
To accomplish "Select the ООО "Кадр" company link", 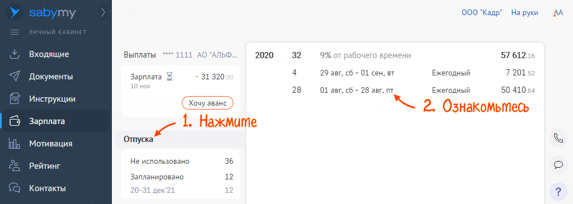I will coord(482,12).
